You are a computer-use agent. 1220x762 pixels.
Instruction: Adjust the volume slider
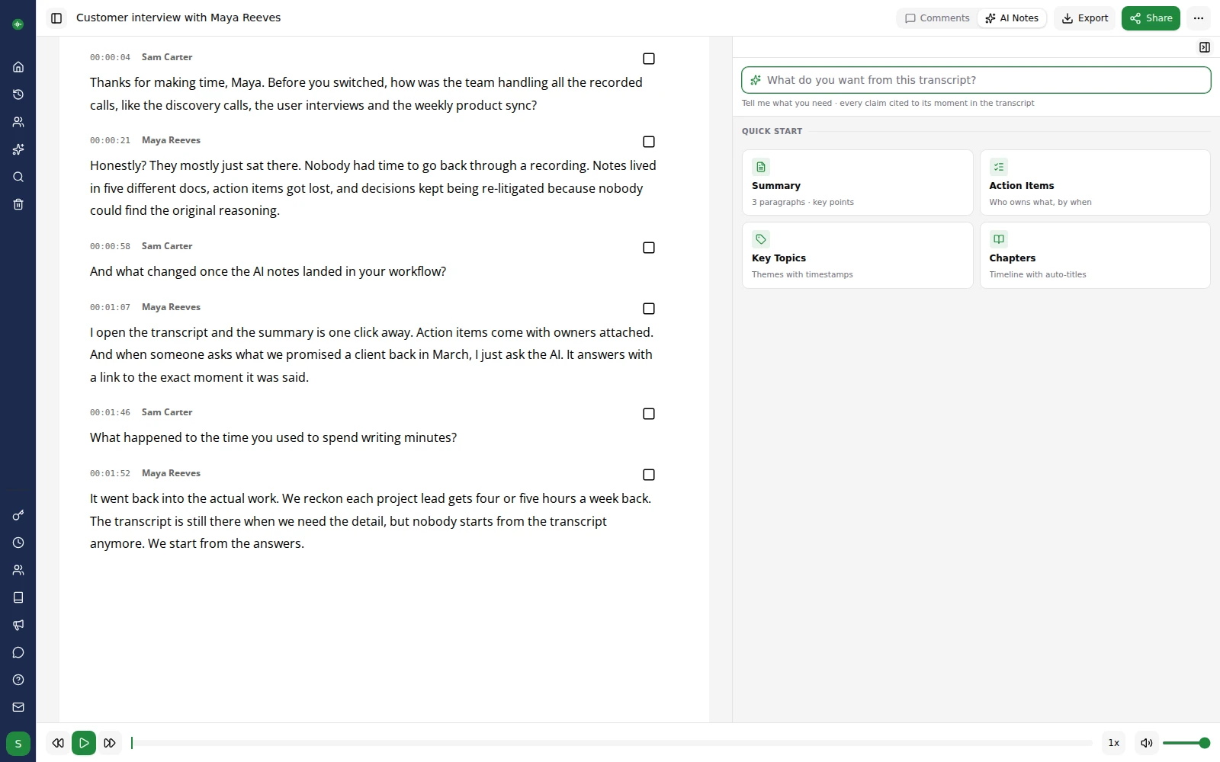(1186, 743)
